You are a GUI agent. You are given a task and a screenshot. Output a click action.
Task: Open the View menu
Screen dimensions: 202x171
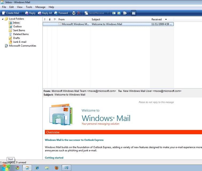tap(20, 7)
